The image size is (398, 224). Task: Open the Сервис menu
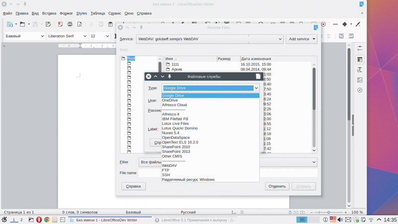(114, 13)
